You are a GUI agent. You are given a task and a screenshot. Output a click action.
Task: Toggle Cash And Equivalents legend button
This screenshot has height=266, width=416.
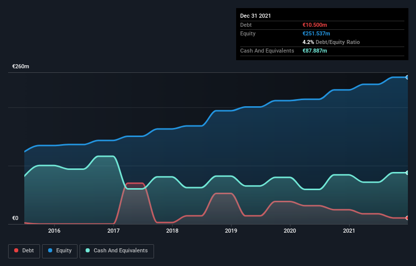point(117,251)
